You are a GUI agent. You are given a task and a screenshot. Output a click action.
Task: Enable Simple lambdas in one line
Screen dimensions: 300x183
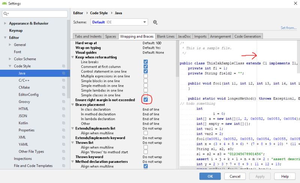pos(145,90)
